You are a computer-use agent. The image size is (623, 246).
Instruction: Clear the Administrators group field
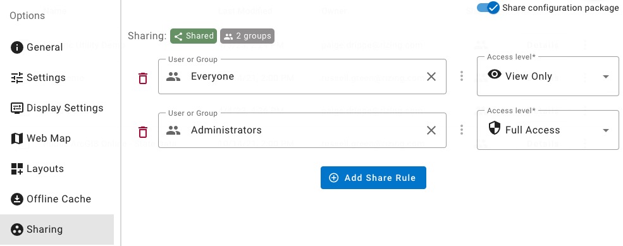431,130
